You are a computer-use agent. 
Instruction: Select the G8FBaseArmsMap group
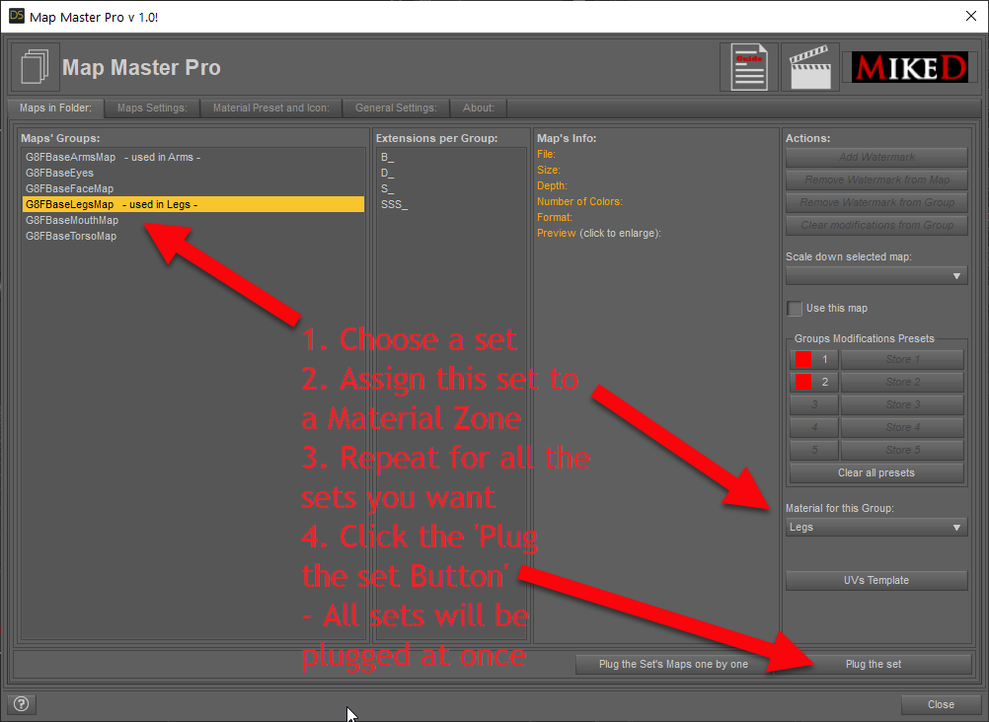pyautogui.click(x=193, y=157)
